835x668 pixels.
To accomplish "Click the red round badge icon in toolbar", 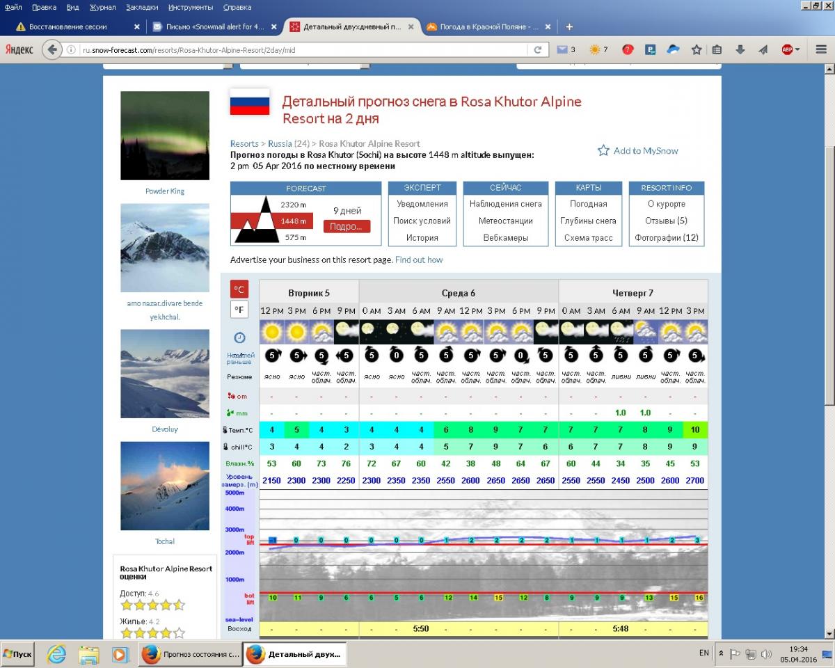I will point(628,49).
